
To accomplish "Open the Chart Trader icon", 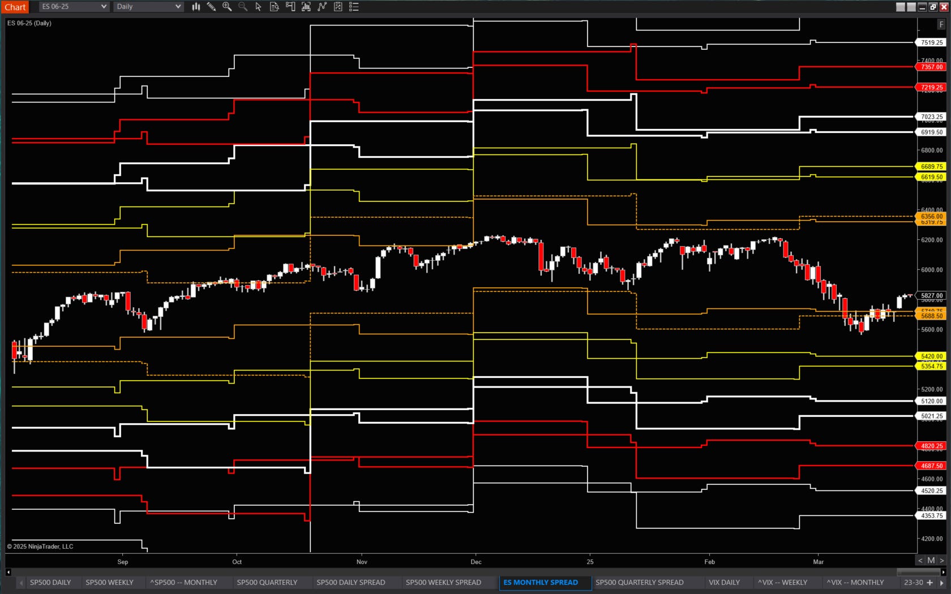I will (x=290, y=7).
